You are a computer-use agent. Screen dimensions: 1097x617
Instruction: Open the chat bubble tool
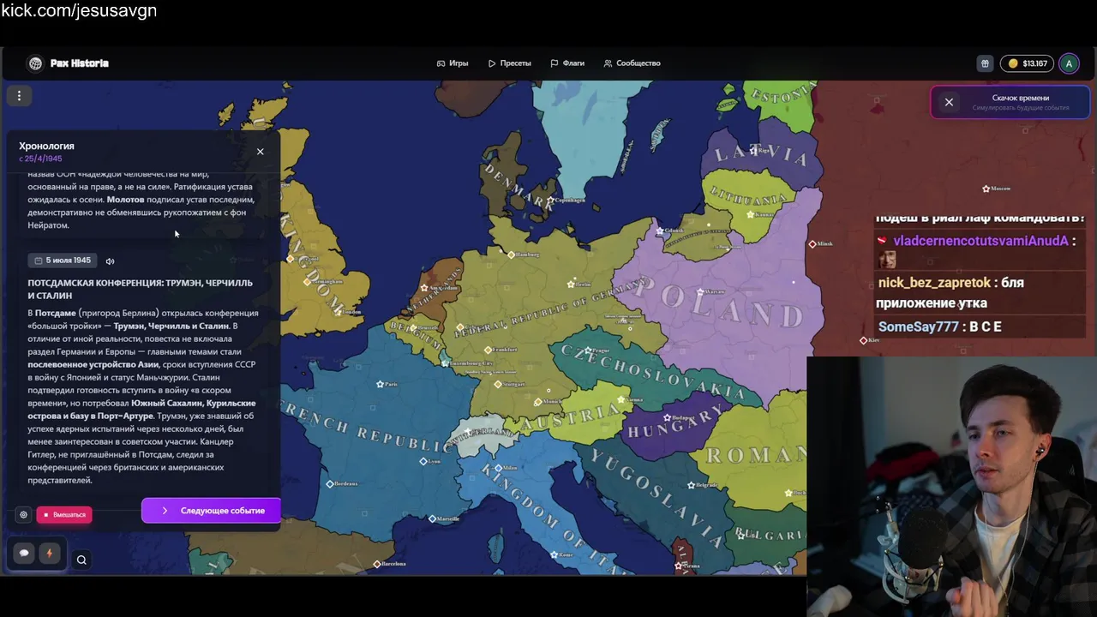[x=24, y=554]
